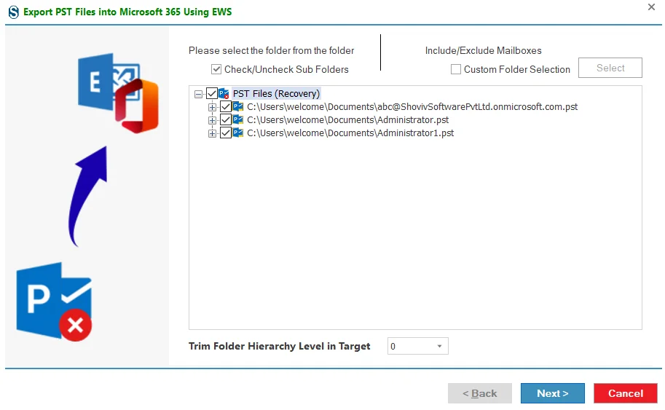Select the Administrator1.pst path row
665x410 pixels.
click(x=350, y=133)
